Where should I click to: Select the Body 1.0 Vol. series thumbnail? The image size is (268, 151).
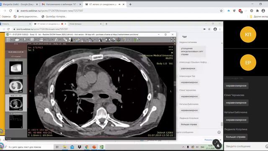coord(16,104)
